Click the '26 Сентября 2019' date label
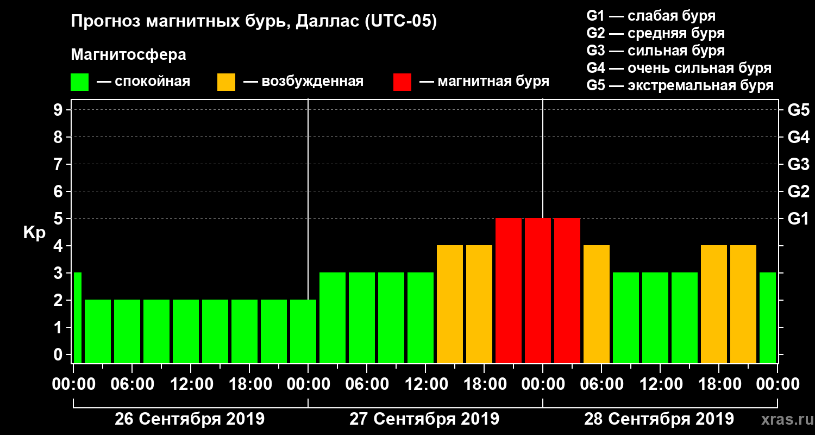The width and height of the screenshot is (815, 435). click(x=190, y=419)
